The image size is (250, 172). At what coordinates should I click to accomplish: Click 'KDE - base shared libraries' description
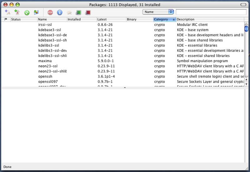click(x=200, y=40)
